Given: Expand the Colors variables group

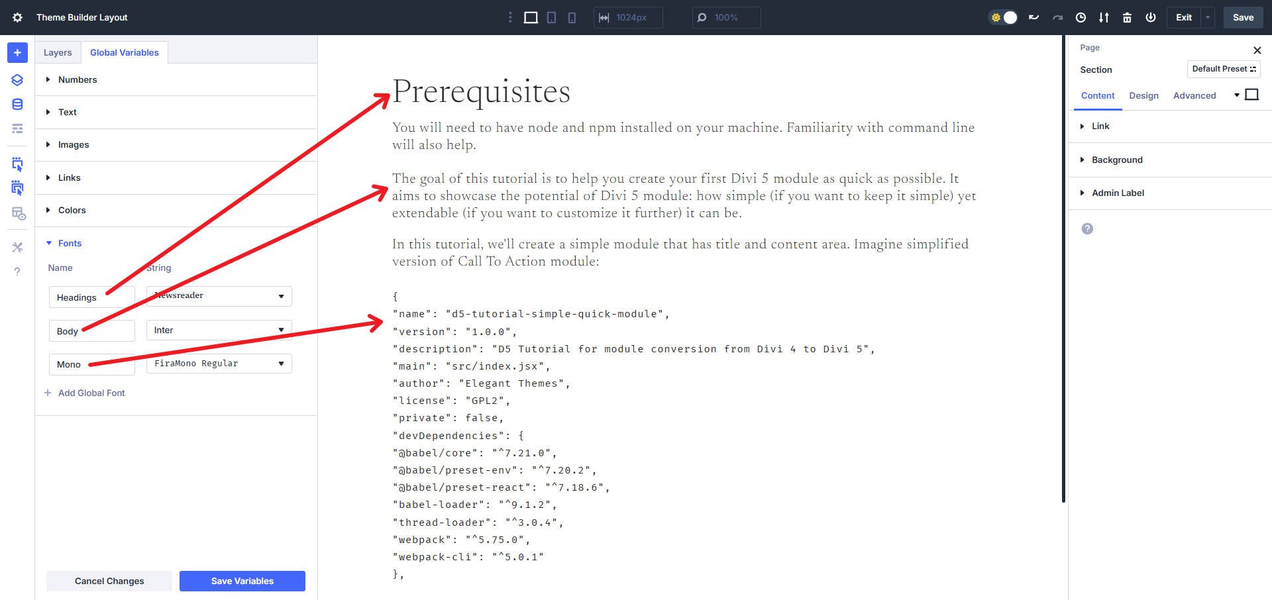Looking at the screenshot, I should coord(72,210).
